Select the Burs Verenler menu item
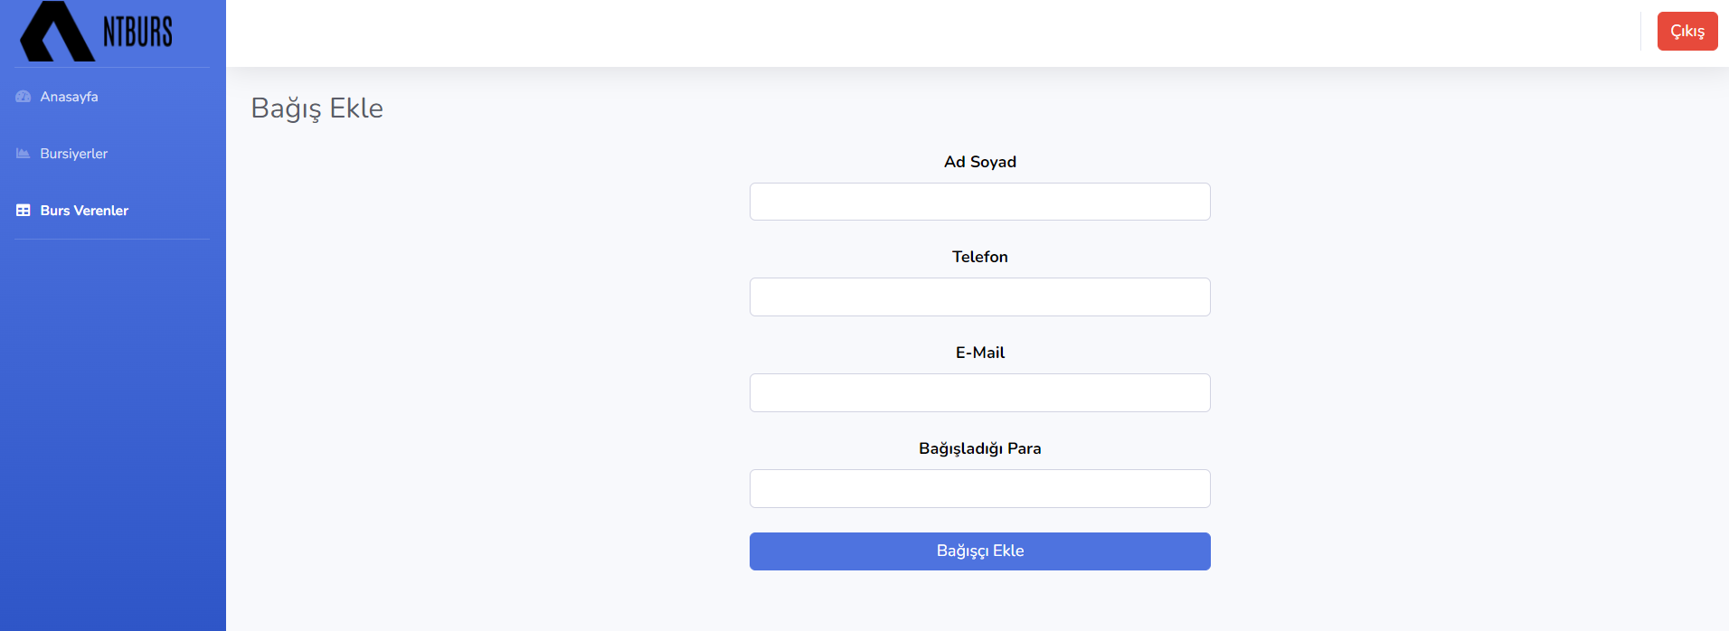 (84, 211)
